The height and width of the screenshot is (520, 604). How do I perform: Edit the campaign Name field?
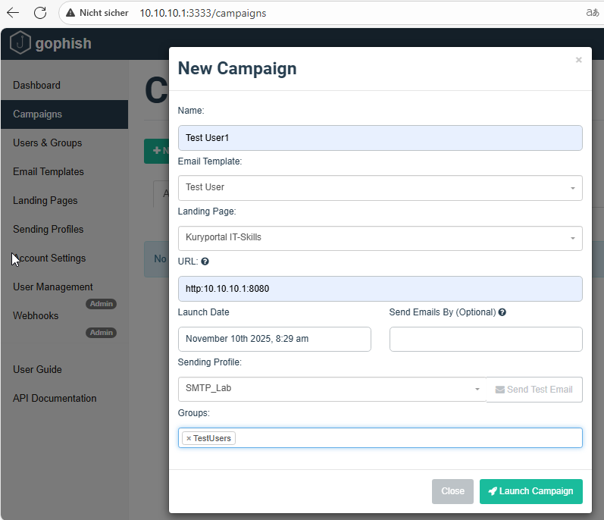[x=380, y=138]
